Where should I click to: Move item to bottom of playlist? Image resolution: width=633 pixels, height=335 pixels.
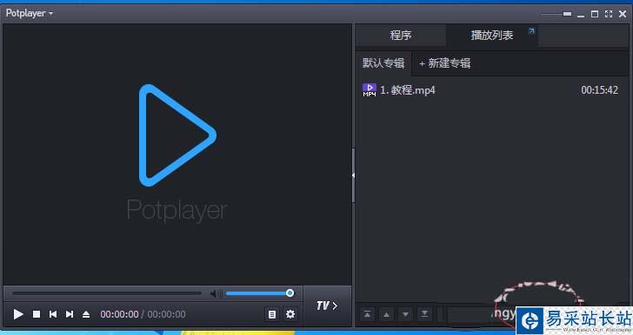pyautogui.click(x=424, y=314)
